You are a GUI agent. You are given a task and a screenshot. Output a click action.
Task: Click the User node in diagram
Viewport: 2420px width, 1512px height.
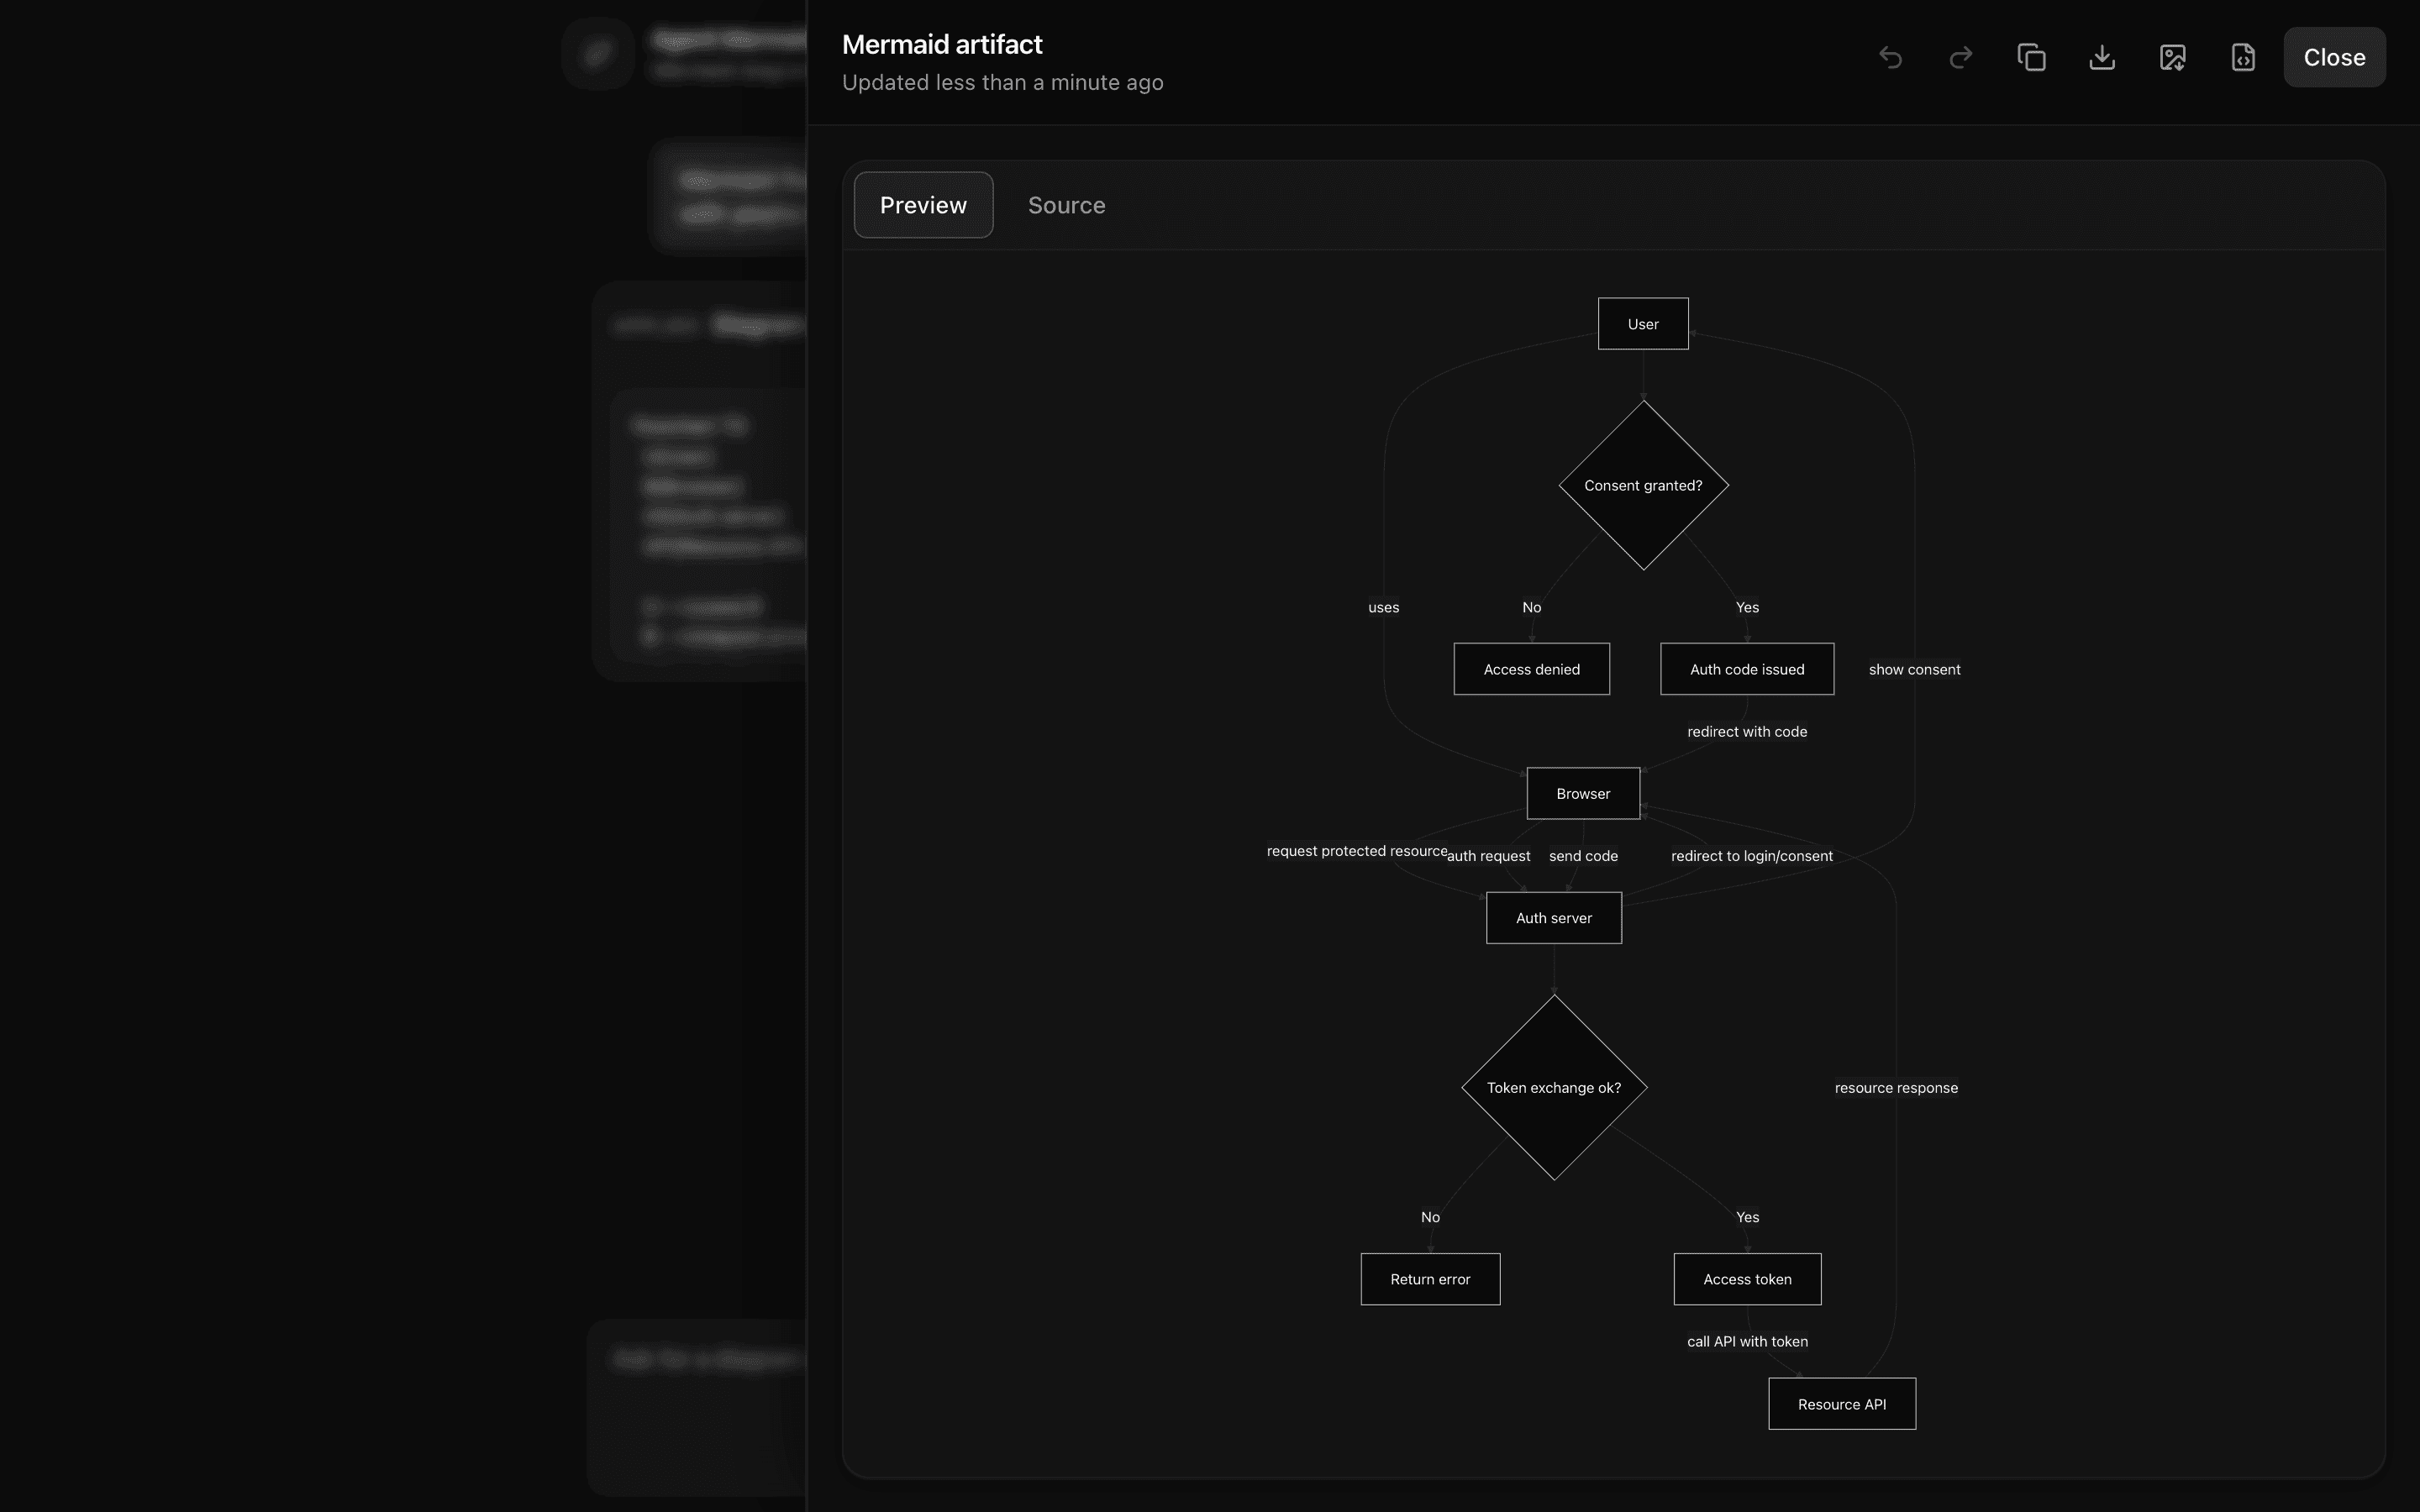point(1642,324)
